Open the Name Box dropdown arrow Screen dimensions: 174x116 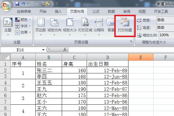(x=43, y=50)
